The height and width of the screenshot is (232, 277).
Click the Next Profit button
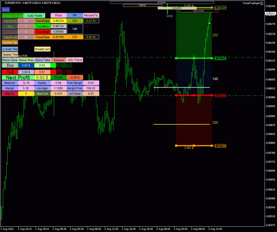pos(18,77)
